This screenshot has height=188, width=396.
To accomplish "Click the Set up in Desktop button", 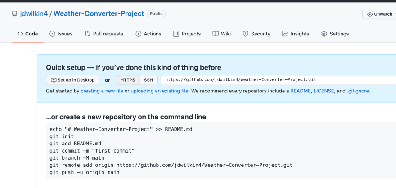I will point(73,80).
